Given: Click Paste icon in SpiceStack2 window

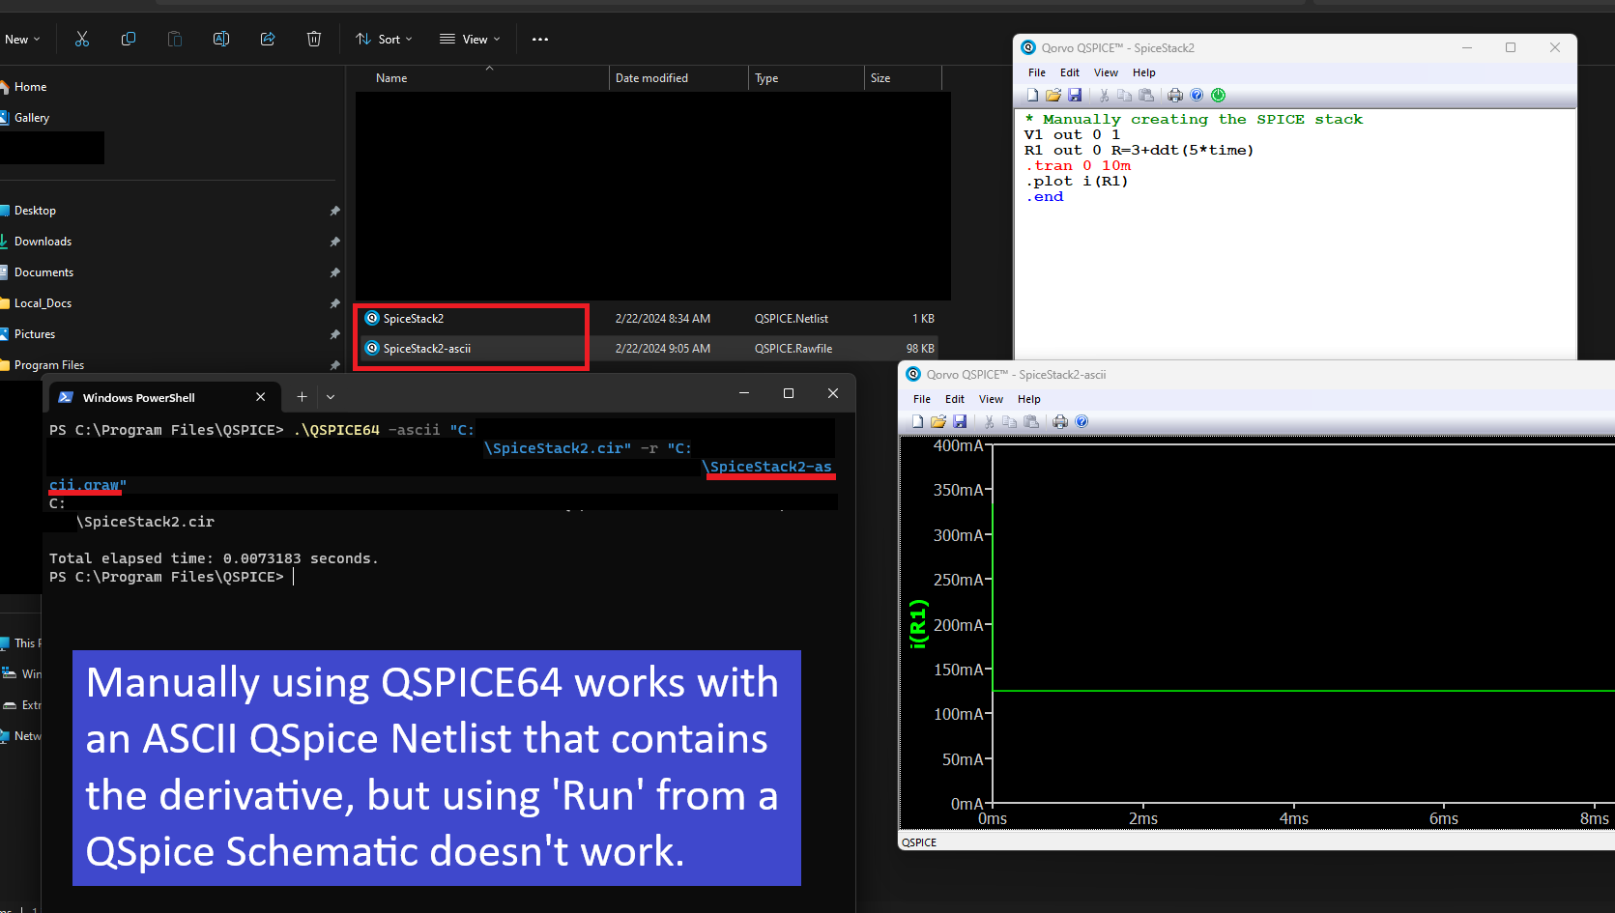Looking at the screenshot, I should tap(1146, 95).
